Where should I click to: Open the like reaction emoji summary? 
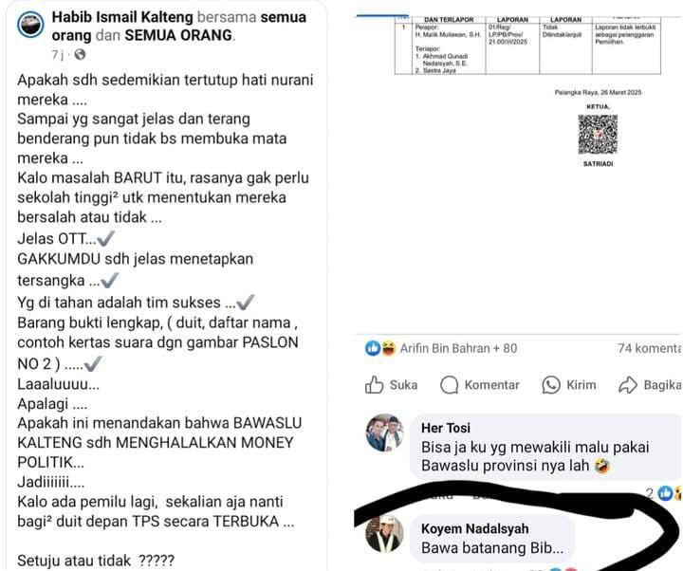click(x=373, y=348)
